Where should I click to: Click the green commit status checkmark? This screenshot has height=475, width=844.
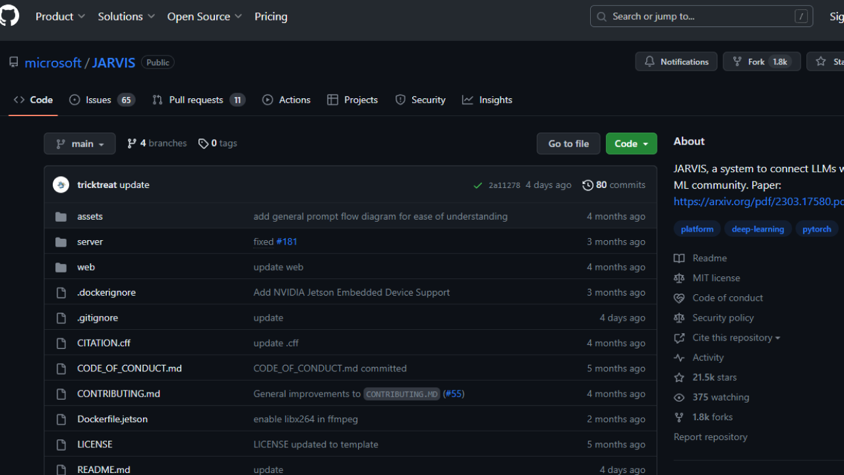pos(477,185)
